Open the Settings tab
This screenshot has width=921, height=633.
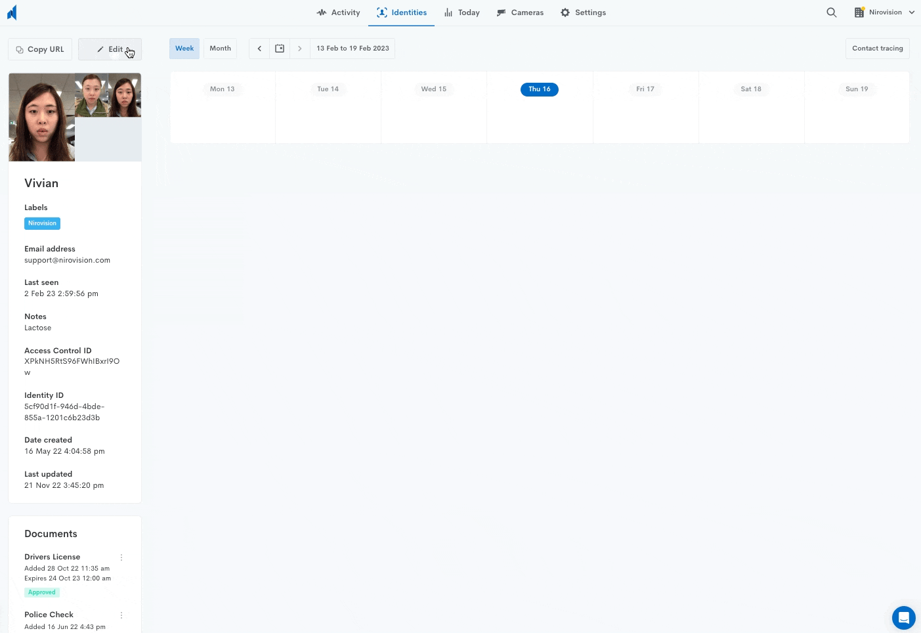tap(583, 12)
